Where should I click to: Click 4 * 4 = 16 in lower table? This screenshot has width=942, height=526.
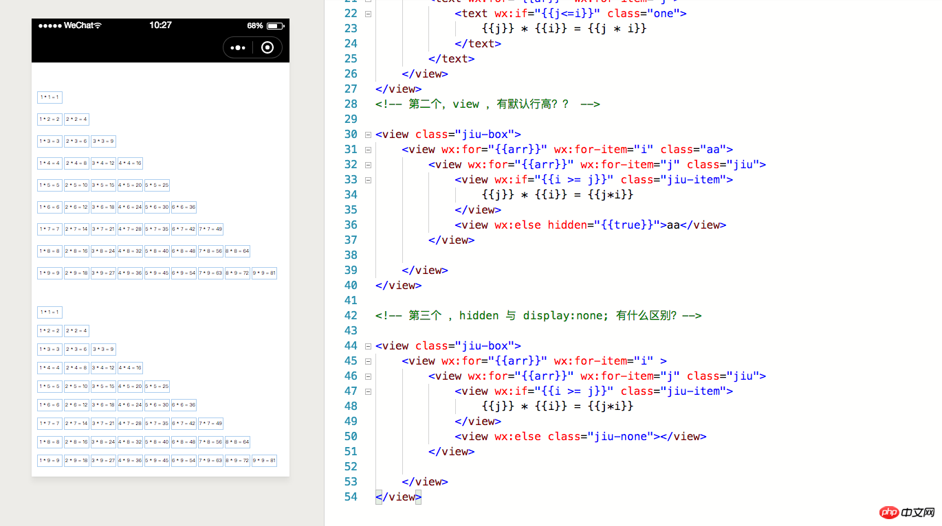(130, 368)
